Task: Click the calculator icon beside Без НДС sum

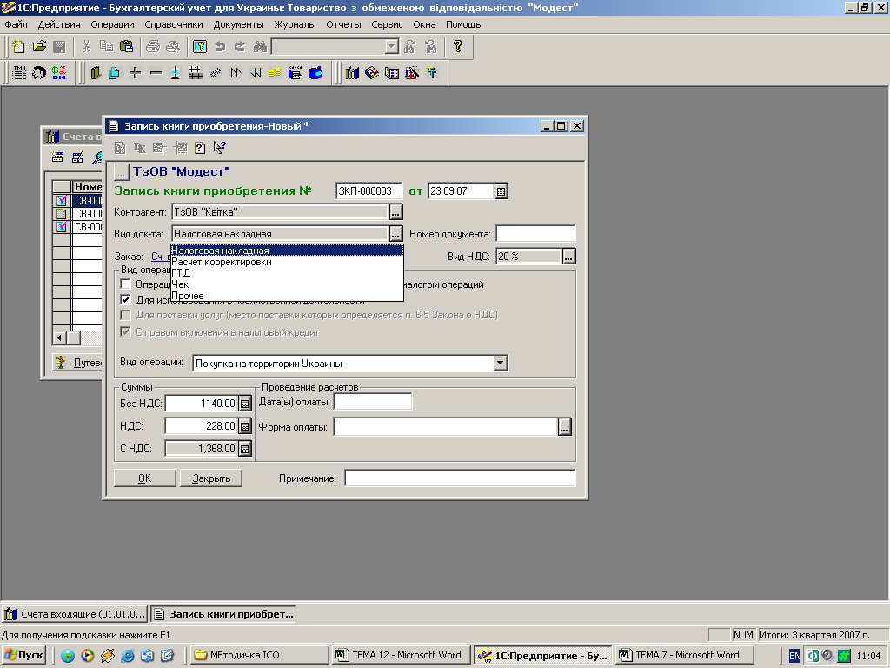Action: (244, 404)
